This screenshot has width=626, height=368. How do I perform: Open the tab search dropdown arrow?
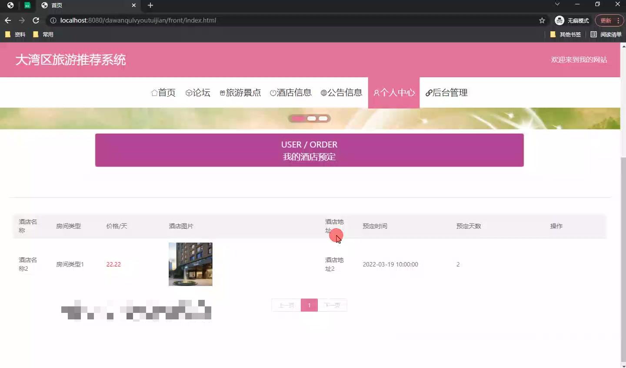click(557, 4)
